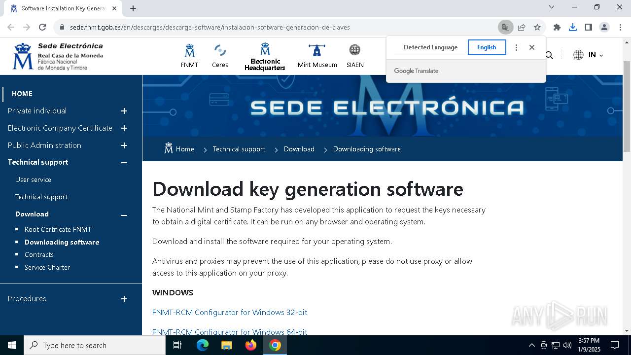This screenshot has width=631, height=355.
Task: Open Task View on taskbar
Action: click(177, 345)
